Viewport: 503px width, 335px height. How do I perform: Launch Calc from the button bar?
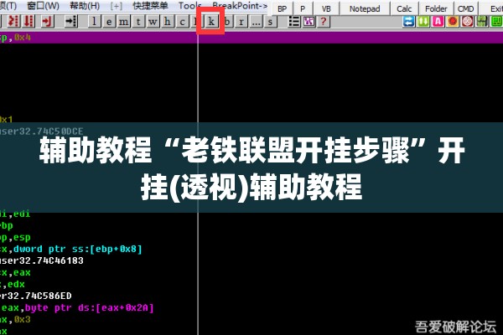click(x=404, y=8)
